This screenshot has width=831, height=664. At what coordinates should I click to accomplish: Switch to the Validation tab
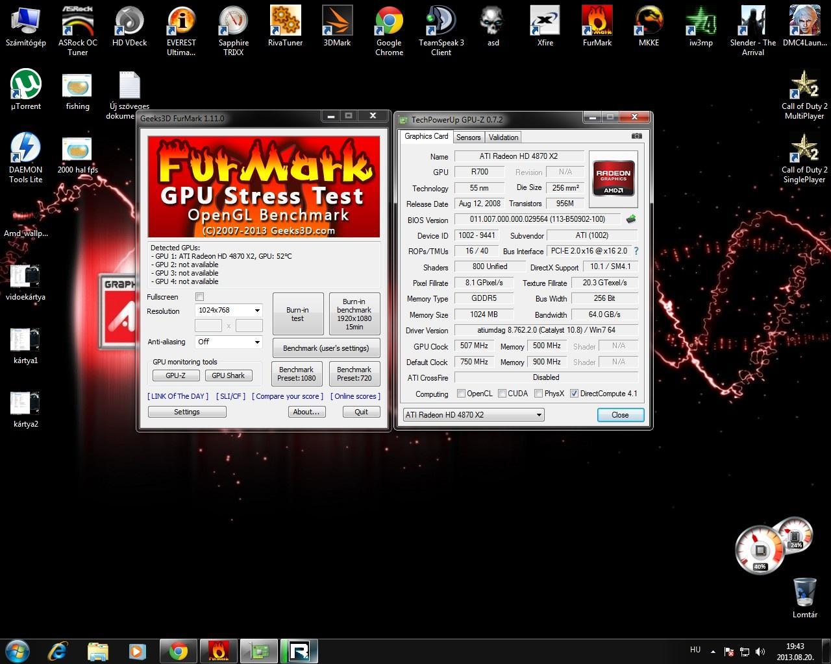(503, 137)
